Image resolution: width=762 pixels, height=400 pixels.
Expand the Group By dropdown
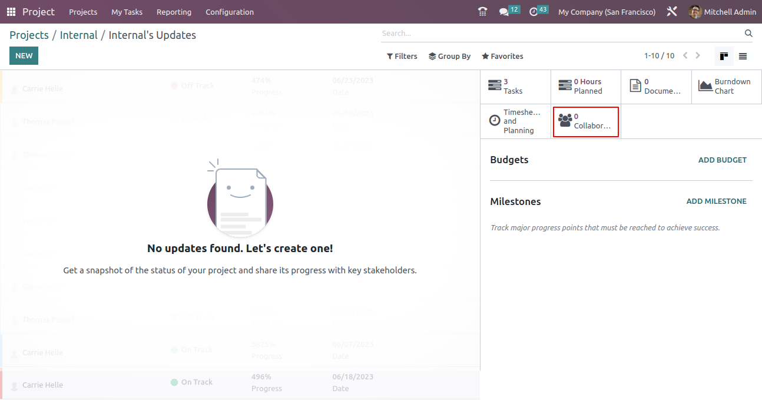[449, 57]
